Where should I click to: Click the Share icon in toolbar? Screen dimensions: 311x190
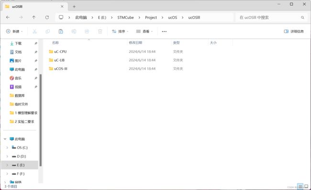pos(87,32)
